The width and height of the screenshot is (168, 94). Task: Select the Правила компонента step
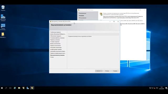tap(55, 46)
